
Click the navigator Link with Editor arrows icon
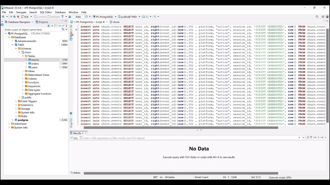[x=63, y=26]
